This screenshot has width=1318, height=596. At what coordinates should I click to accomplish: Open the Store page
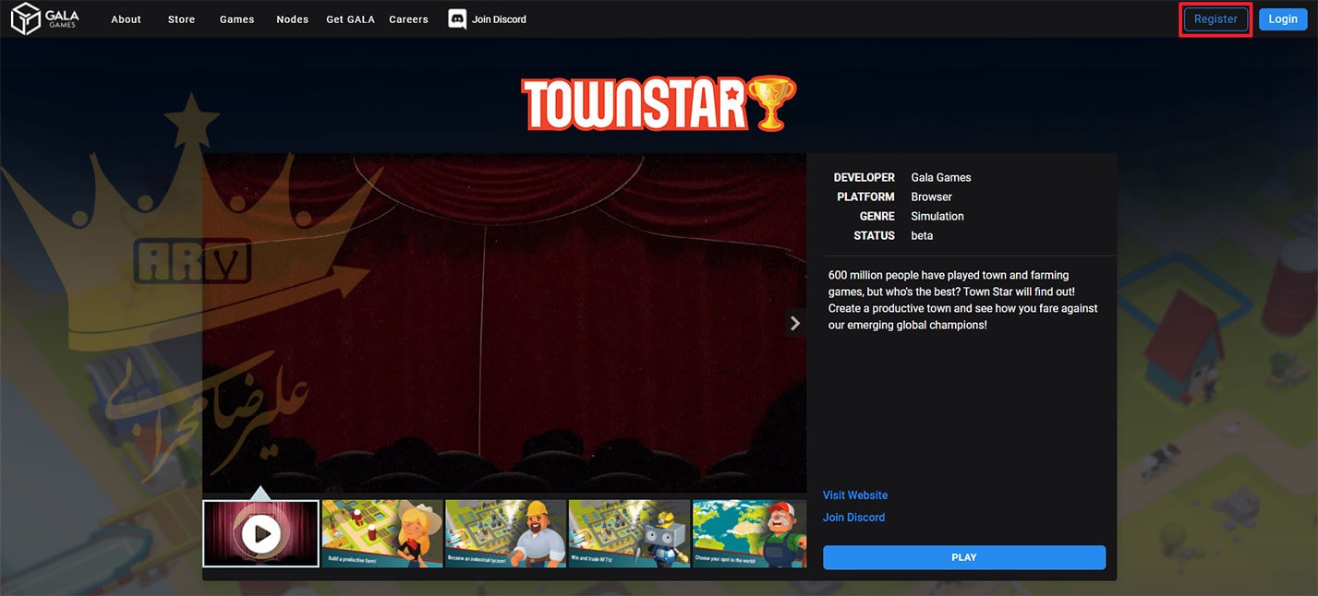(x=181, y=19)
